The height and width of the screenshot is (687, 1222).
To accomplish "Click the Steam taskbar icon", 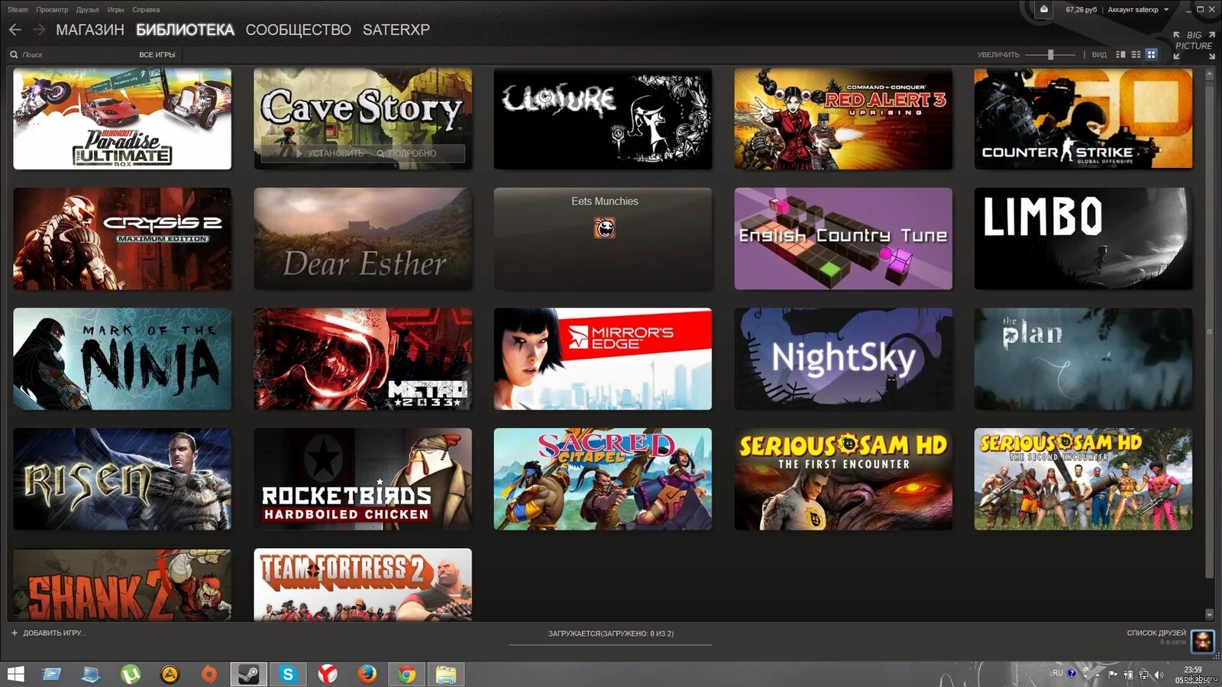I will tap(248, 674).
